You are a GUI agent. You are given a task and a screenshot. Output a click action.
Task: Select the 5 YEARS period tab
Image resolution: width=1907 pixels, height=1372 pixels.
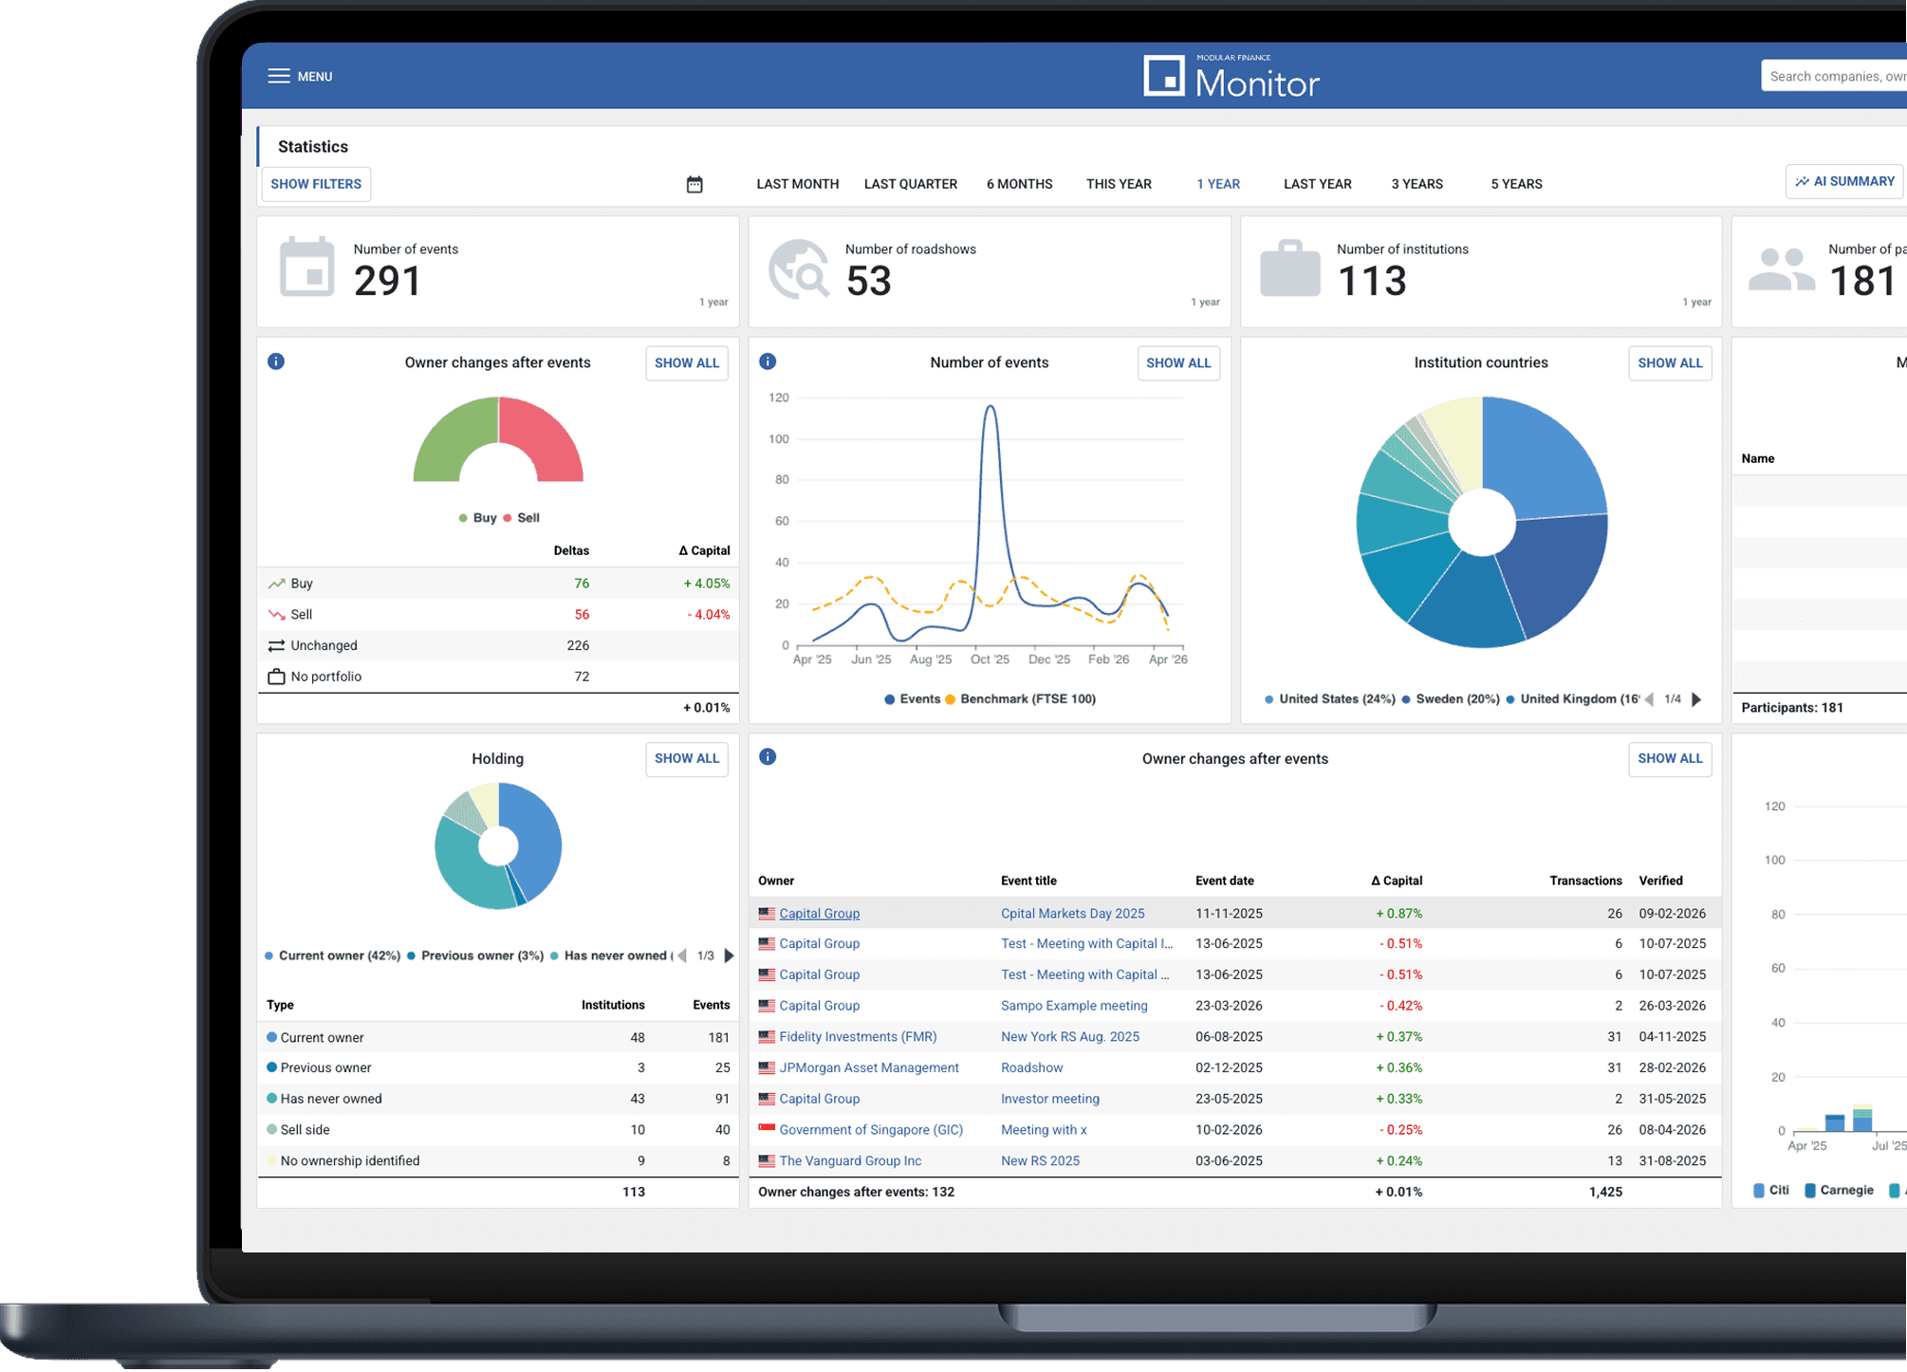pyautogui.click(x=1516, y=184)
